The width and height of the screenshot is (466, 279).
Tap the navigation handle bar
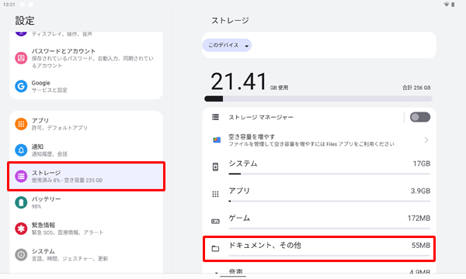click(233, 277)
